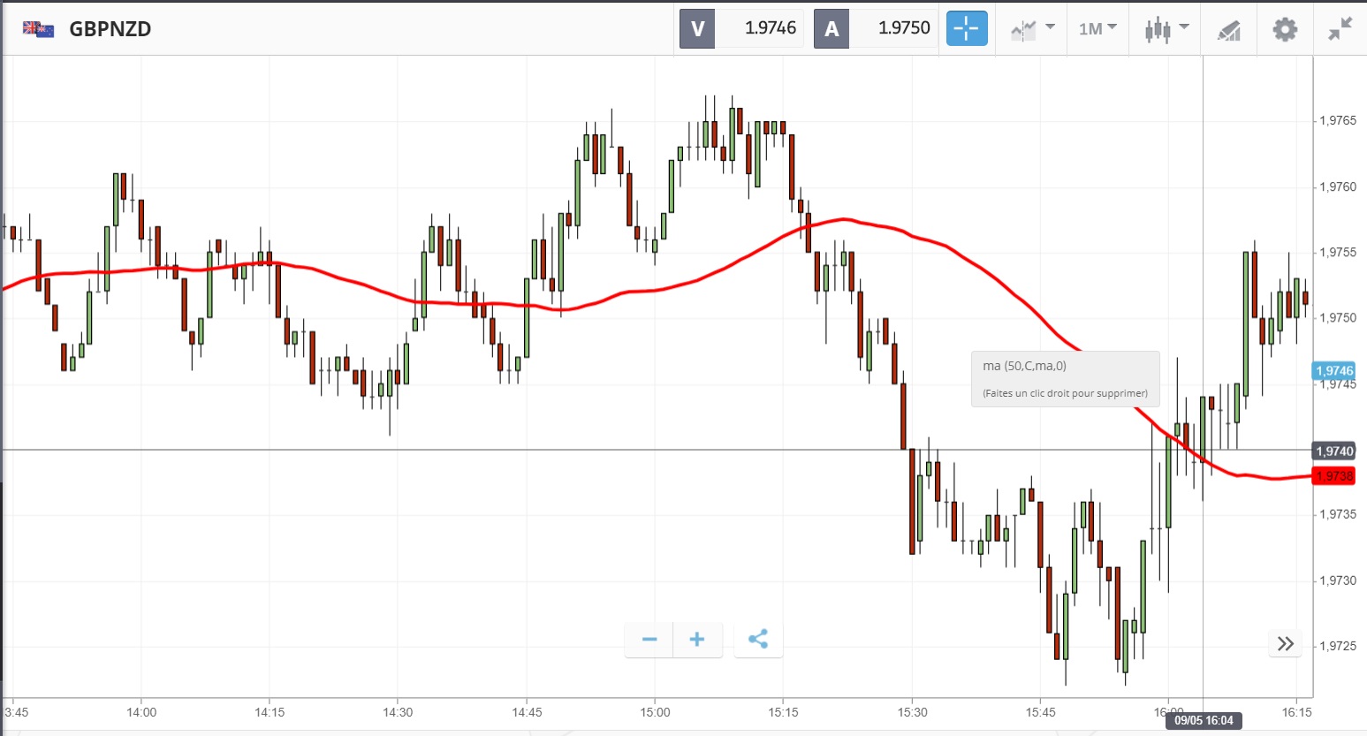Zoom in with the plus button

[697, 640]
